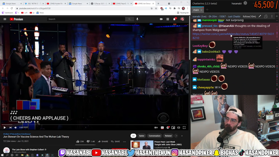Open the Walgreens twitter link in chat
This screenshot has width=279, height=157.
coord(233,36)
